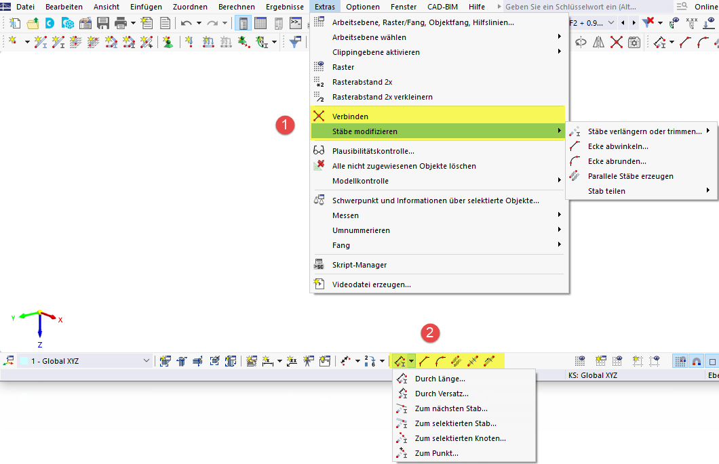
Task: Click KS: Global XYZ status bar entry
Action: pos(593,375)
